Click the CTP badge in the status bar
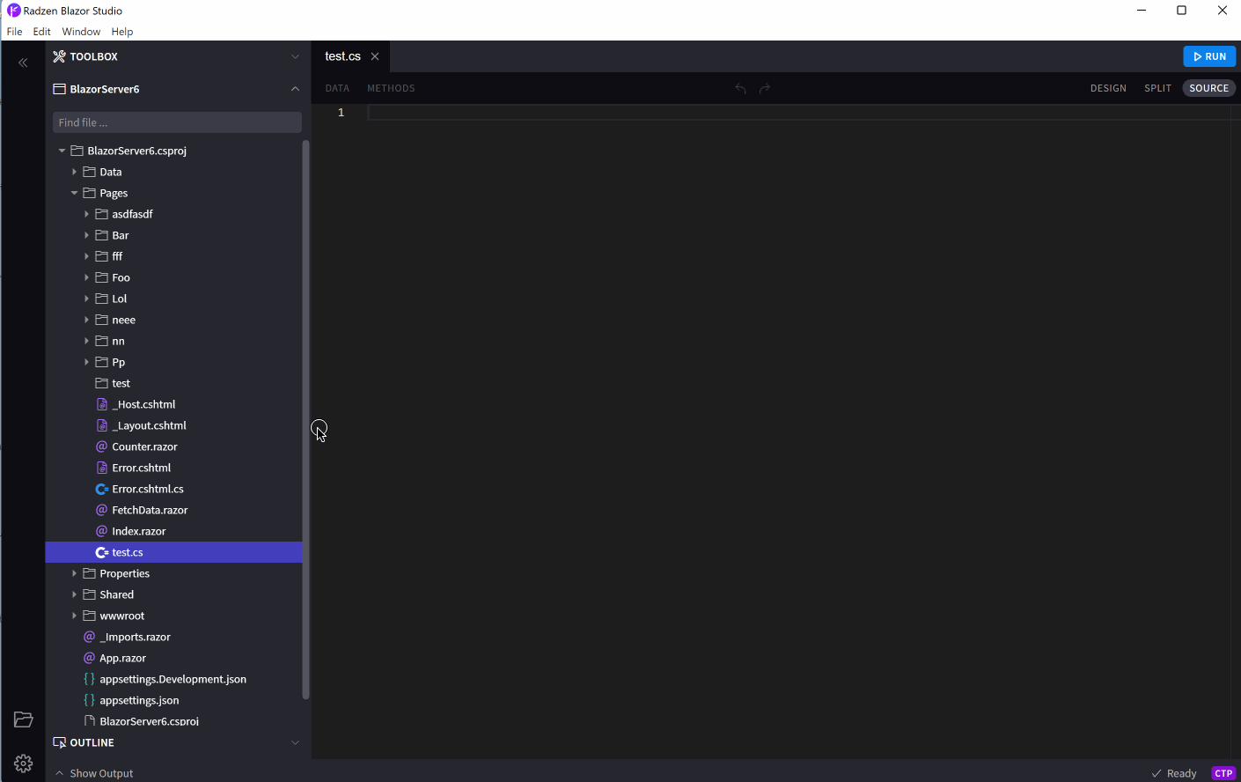Image resolution: width=1241 pixels, height=782 pixels. coord(1223,772)
